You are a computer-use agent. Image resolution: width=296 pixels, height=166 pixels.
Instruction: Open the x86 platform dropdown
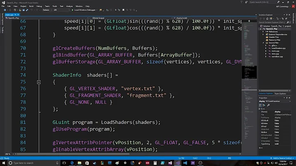click(61, 10)
